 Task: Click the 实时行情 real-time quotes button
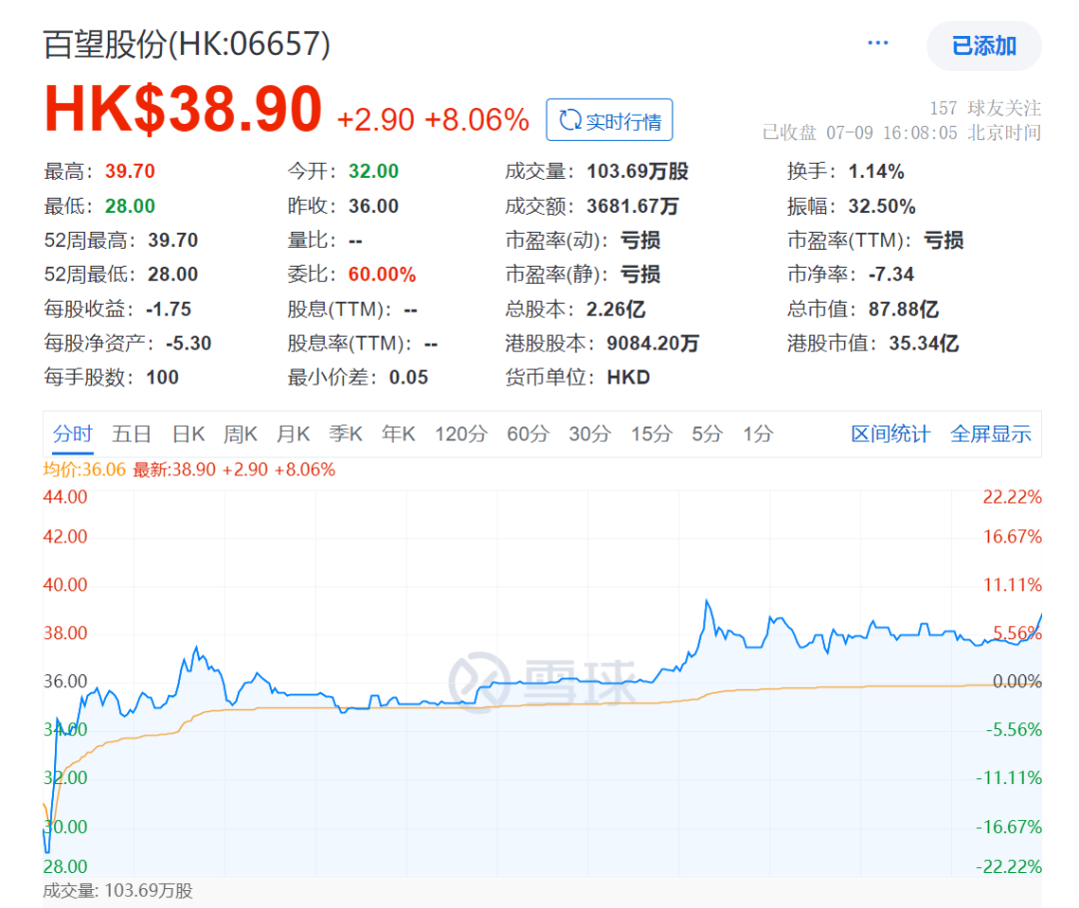pyautogui.click(x=609, y=118)
